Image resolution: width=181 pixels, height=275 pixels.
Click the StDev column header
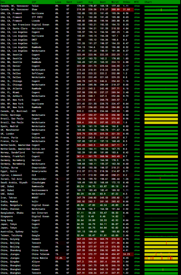coord(126,2)
